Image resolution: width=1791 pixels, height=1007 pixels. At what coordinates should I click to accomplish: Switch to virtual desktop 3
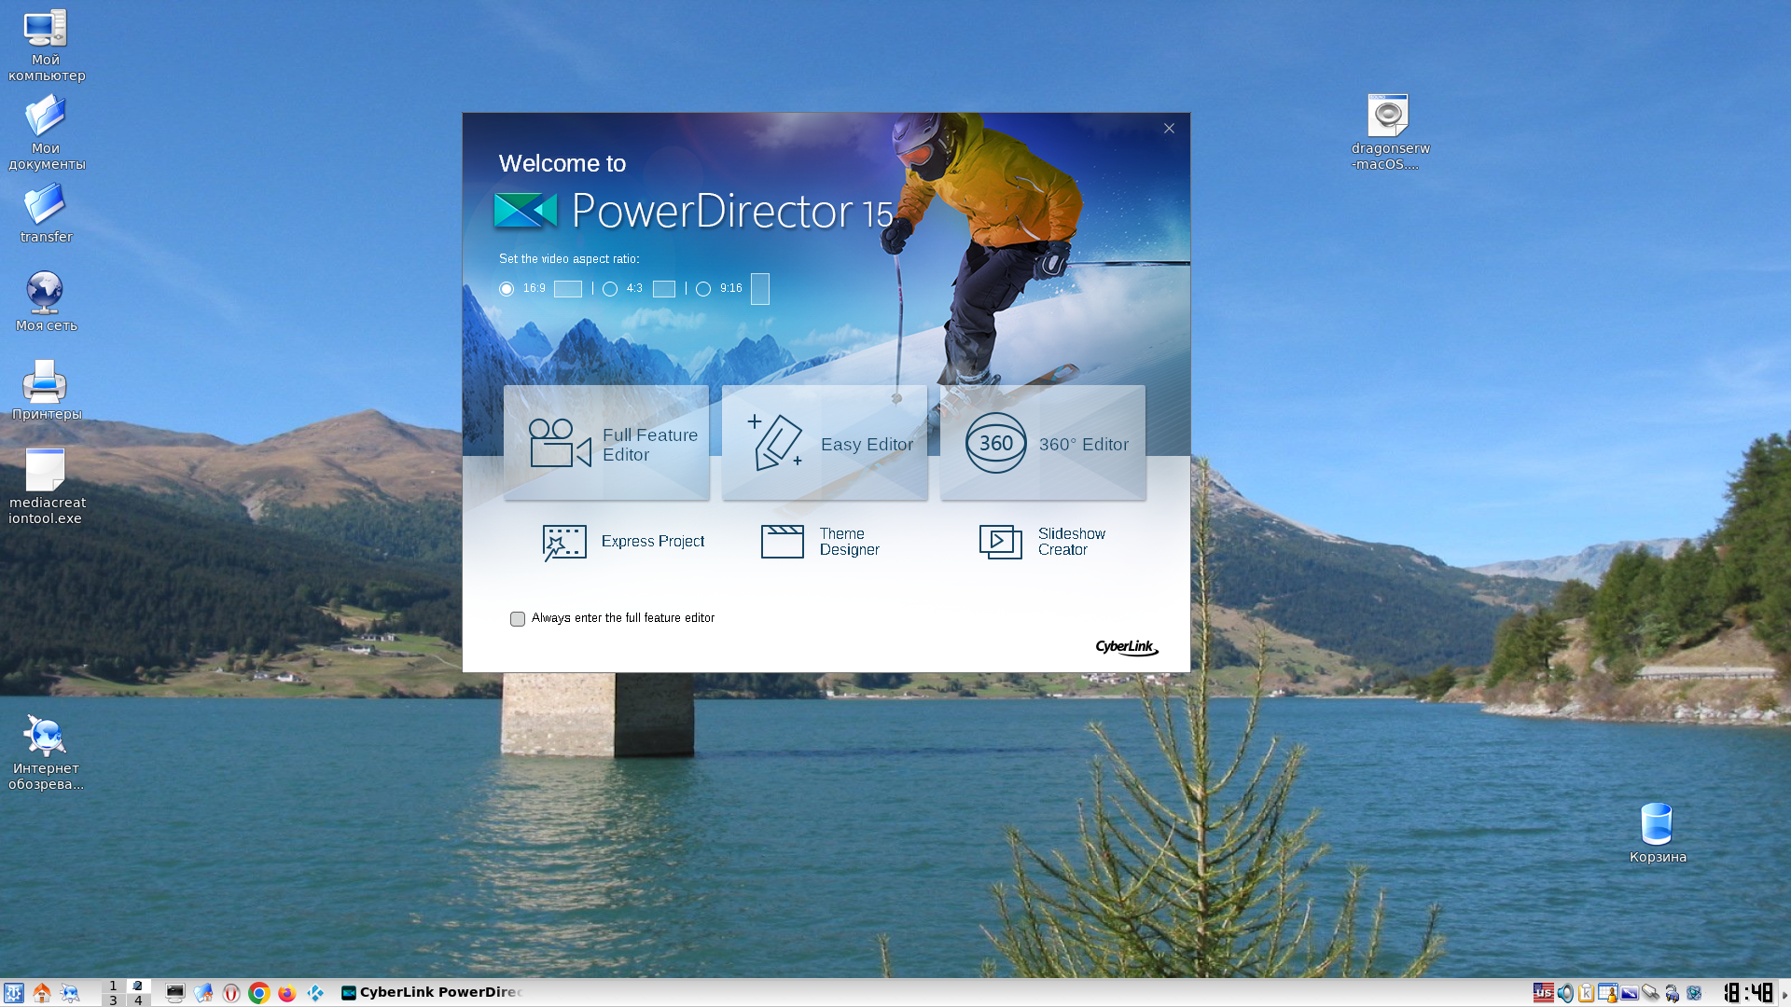click(113, 1000)
